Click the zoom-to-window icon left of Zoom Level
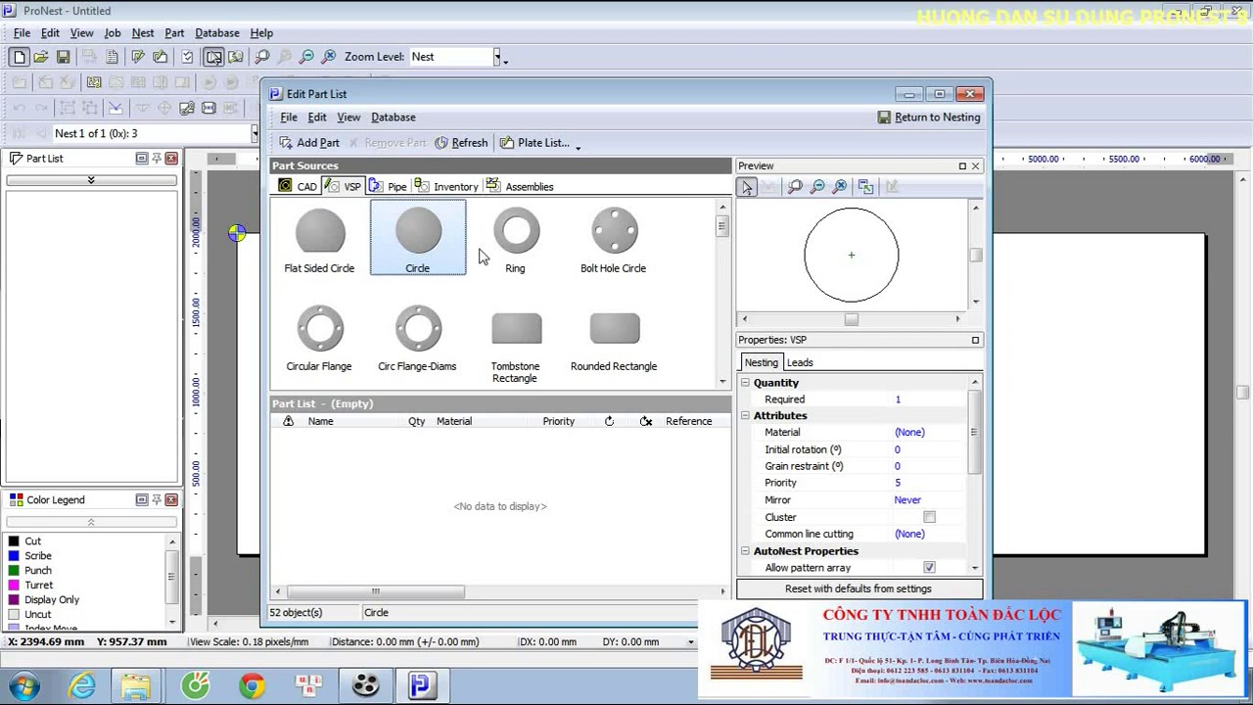This screenshot has width=1253, height=705. (261, 57)
